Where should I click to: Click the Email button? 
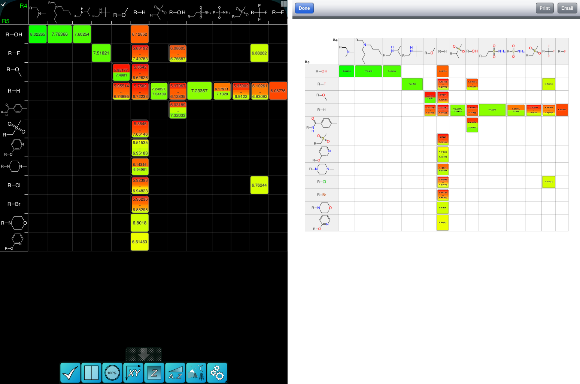coord(567,8)
